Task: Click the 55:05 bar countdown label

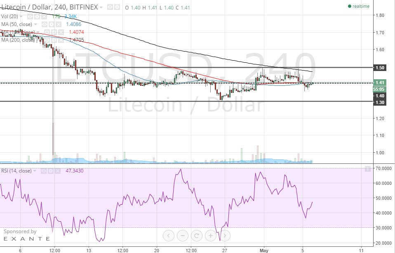Action: coord(379,89)
